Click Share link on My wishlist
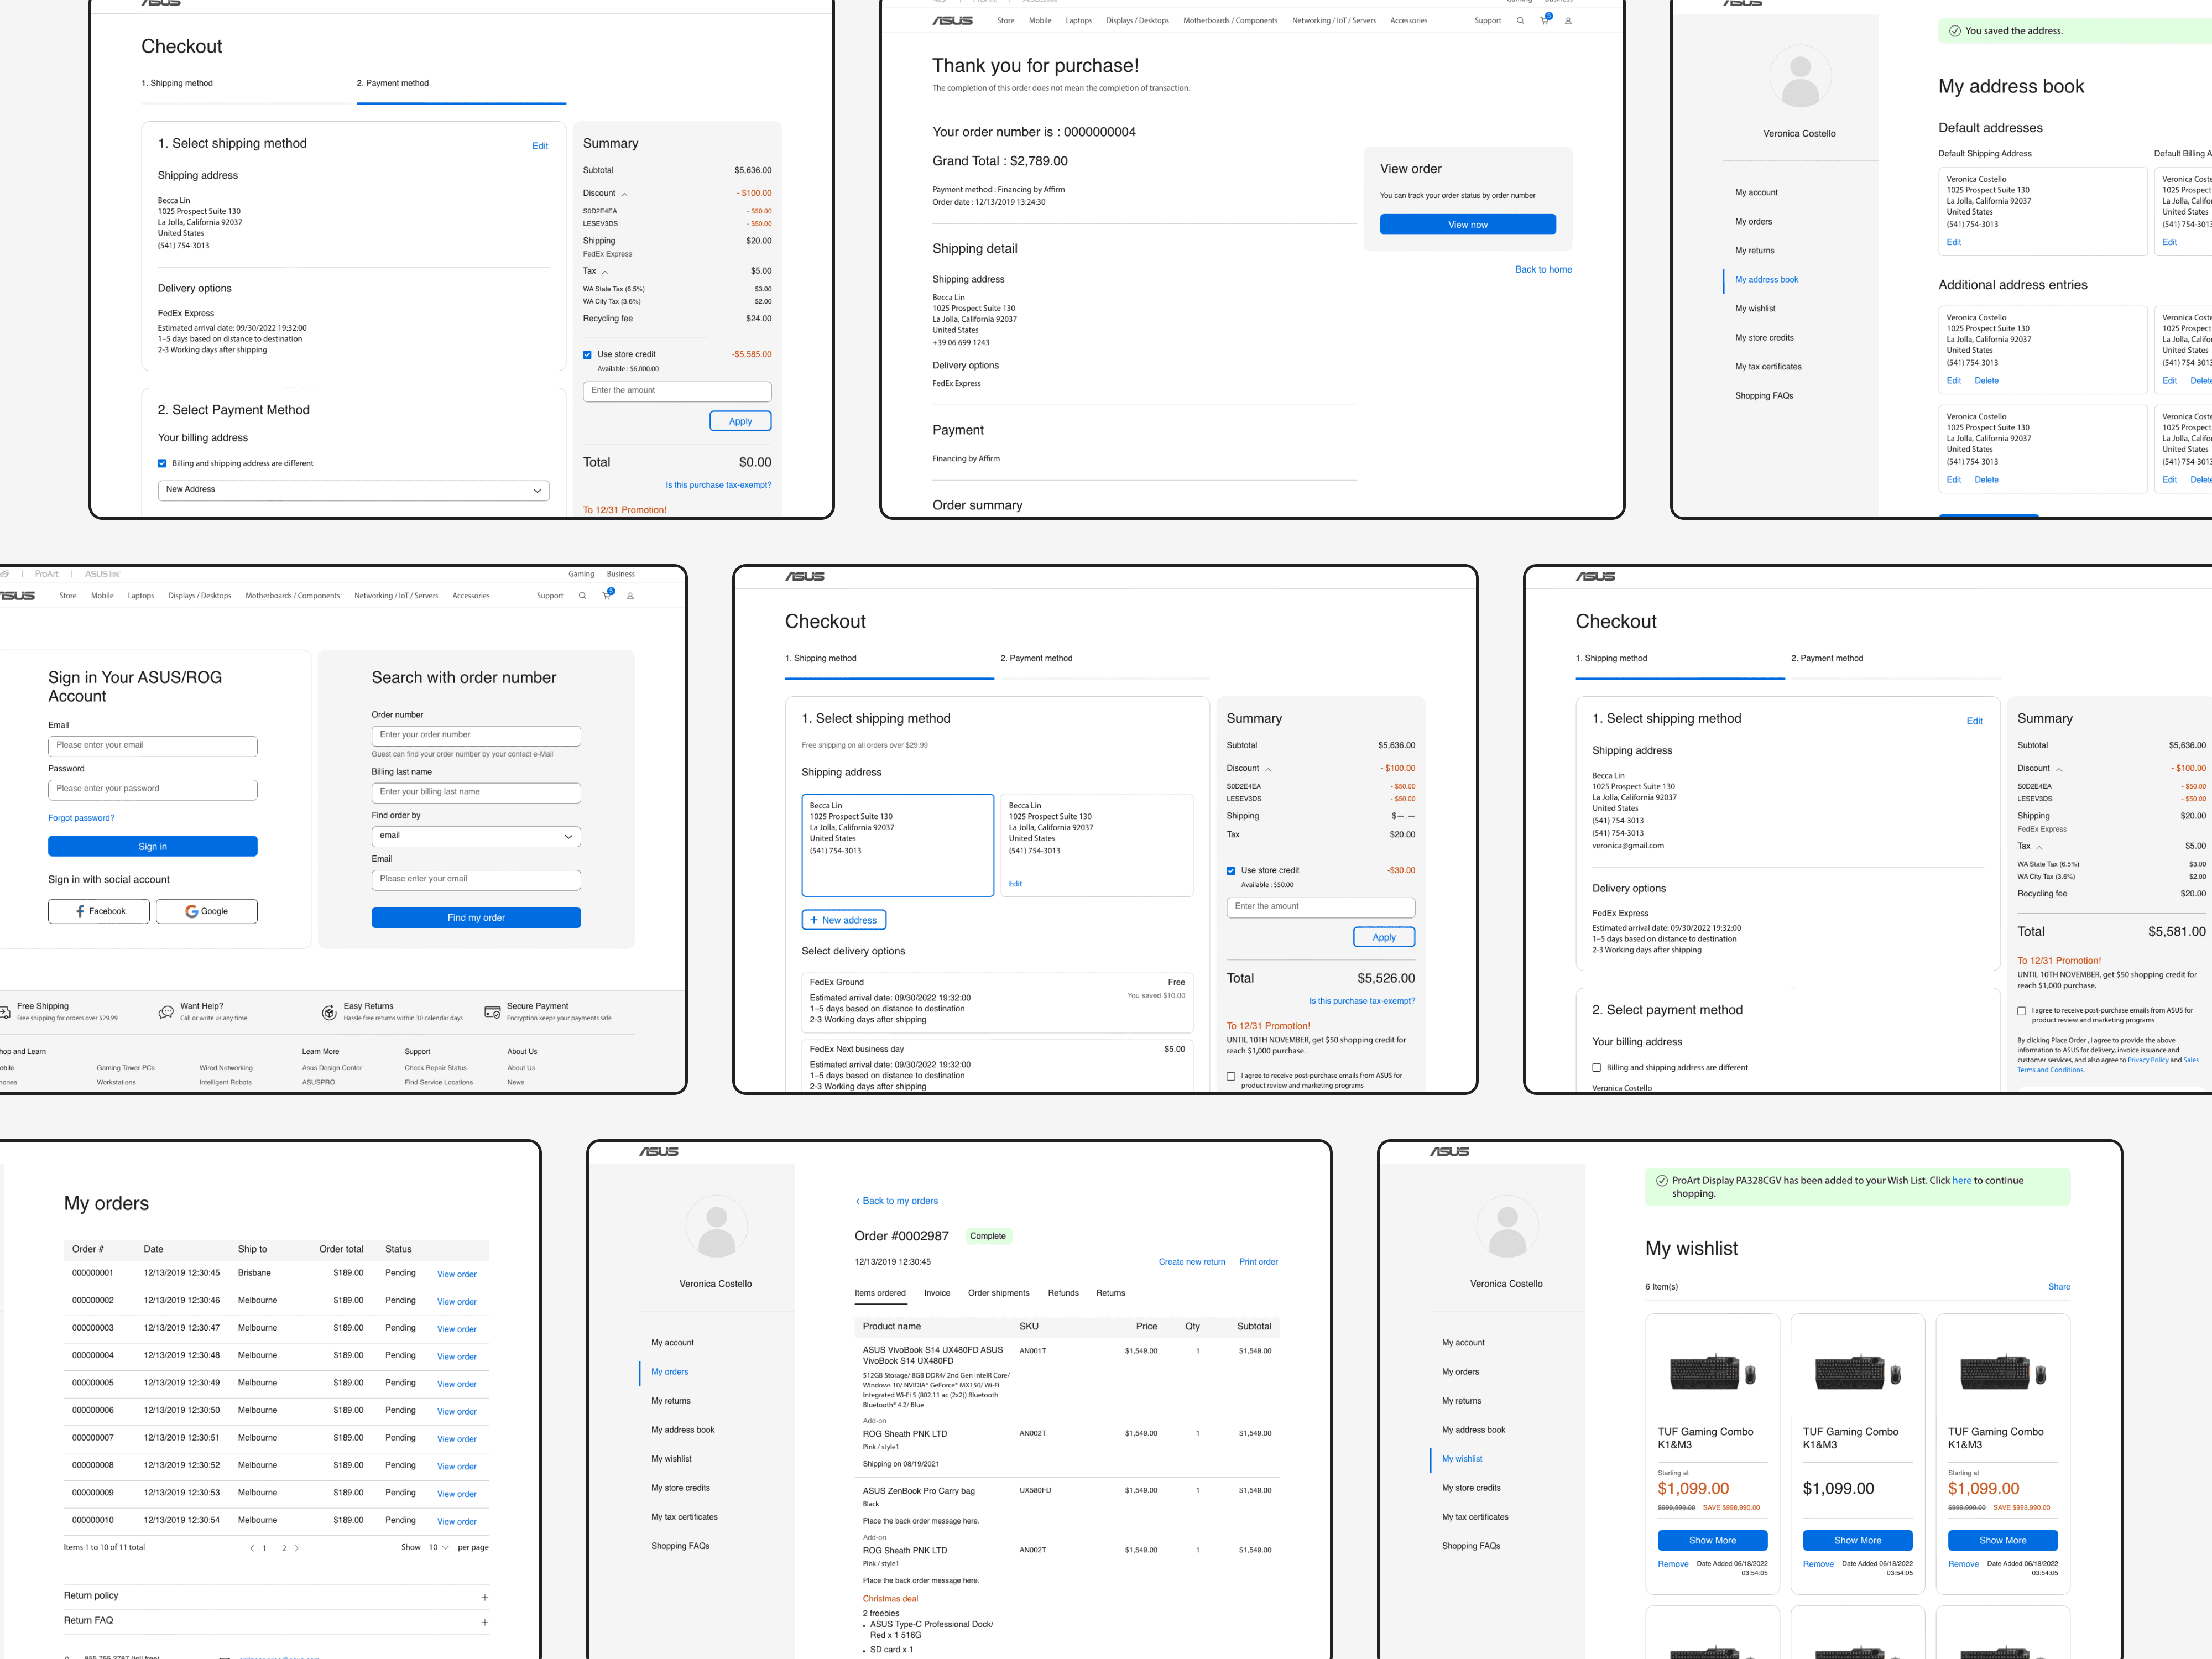The height and width of the screenshot is (1659, 2212). pyautogui.click(x=2059, y=1287)
